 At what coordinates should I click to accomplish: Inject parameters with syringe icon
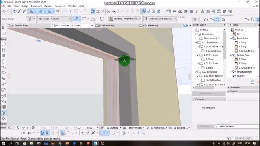(x=24, y=11)
